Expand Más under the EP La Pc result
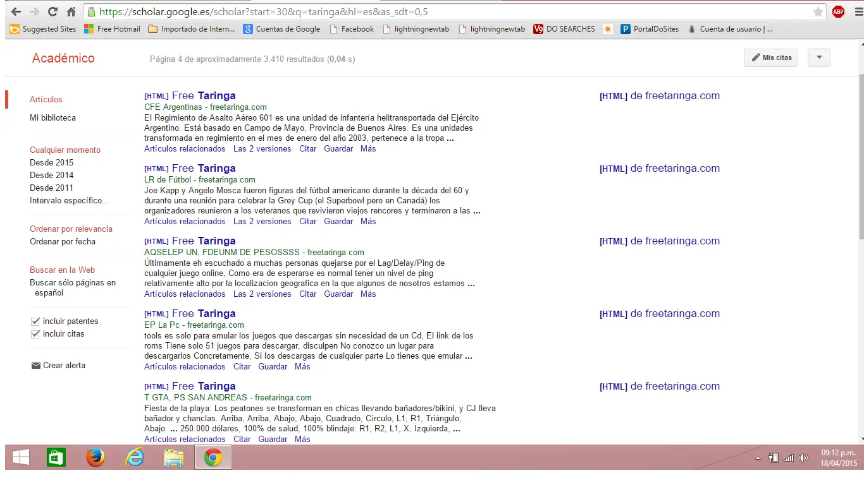Screen dimensions: 864x485 pyautogui.click(x=302, y=367)
